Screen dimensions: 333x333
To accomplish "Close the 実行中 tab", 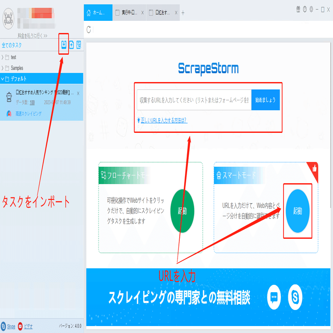I will [142, 13].
